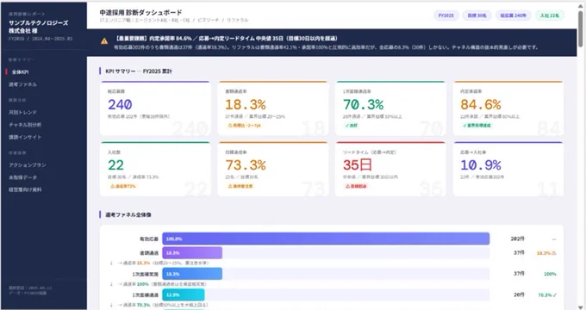Screen dimensions: 586x310
Task: Click the 73.3% goal achievement value
Action: pos(246,165)
